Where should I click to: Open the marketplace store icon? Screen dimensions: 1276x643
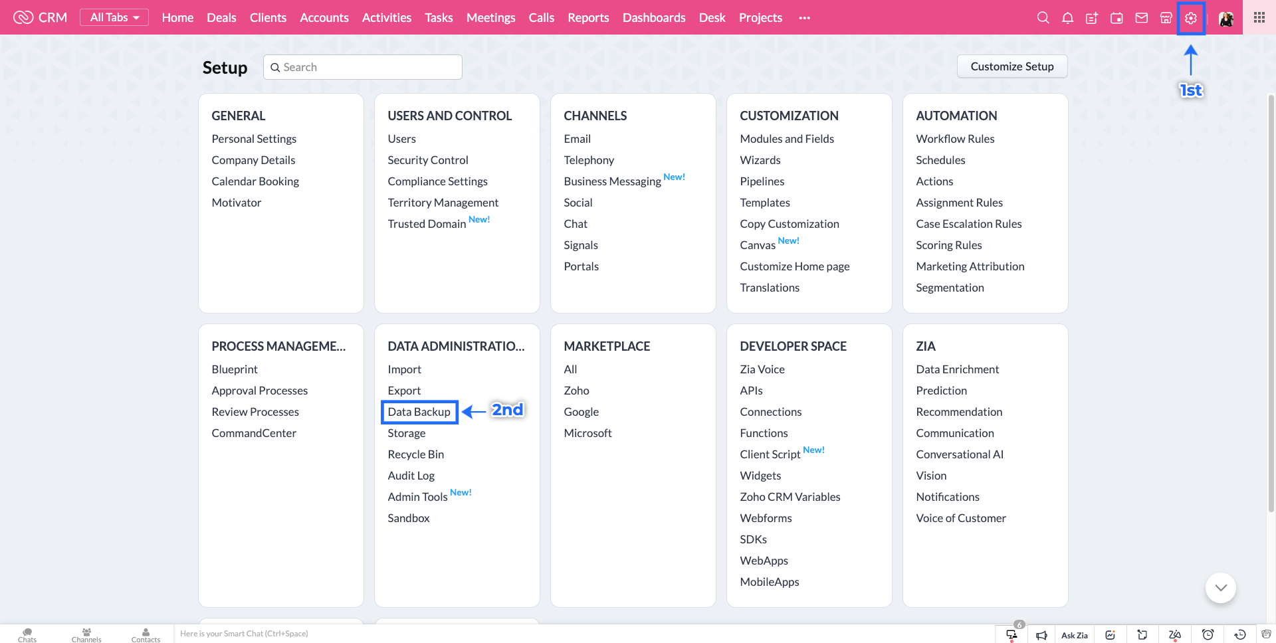tap(1166, 18)
